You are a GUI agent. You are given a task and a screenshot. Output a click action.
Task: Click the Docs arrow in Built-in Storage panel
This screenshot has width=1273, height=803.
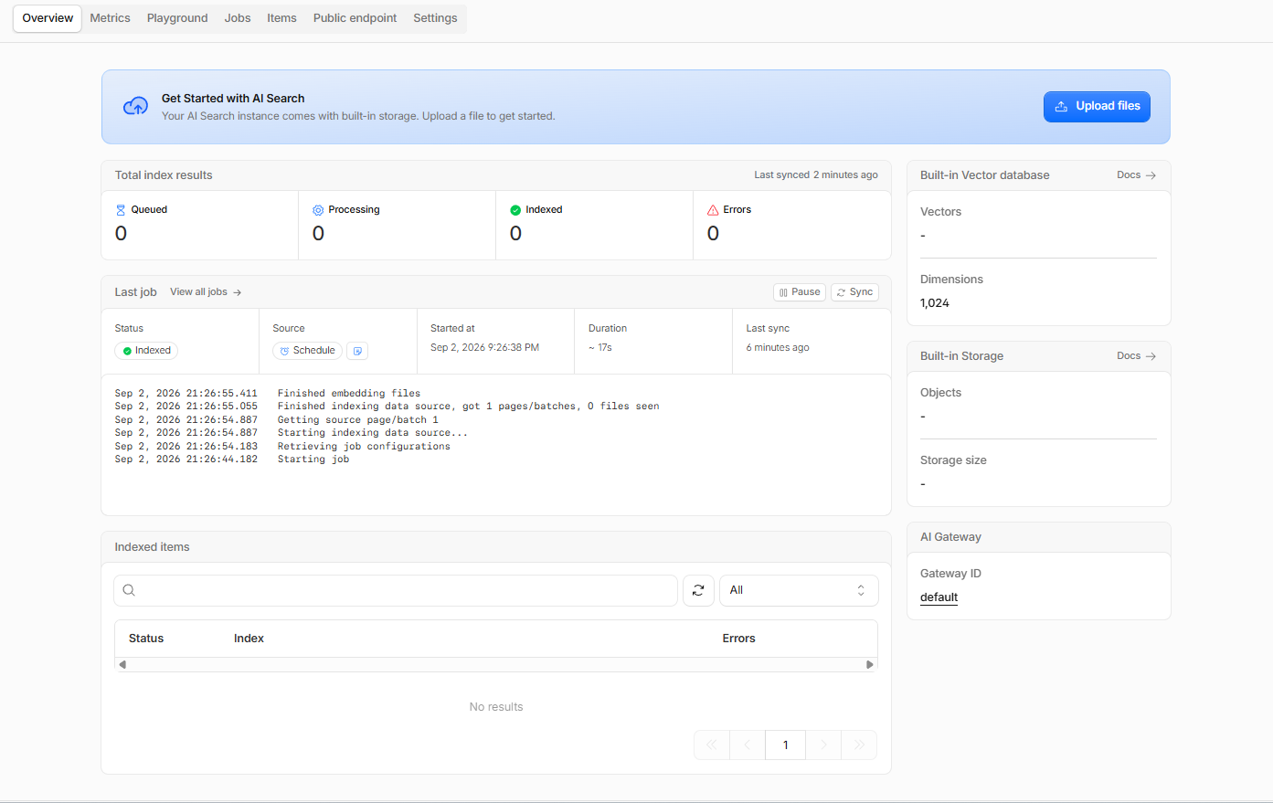[1151, 356]
